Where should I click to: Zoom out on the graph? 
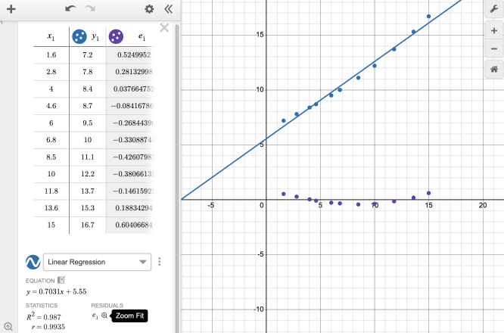[493, 49]
